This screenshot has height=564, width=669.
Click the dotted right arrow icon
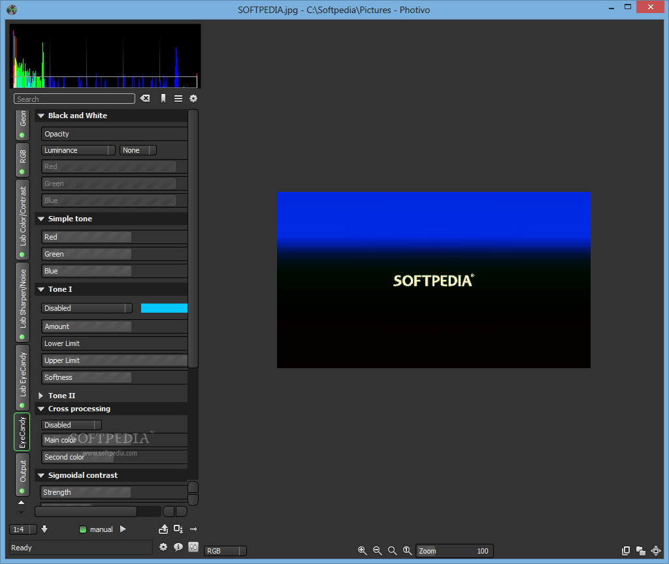pyautogui.click(x=193, y=529)
